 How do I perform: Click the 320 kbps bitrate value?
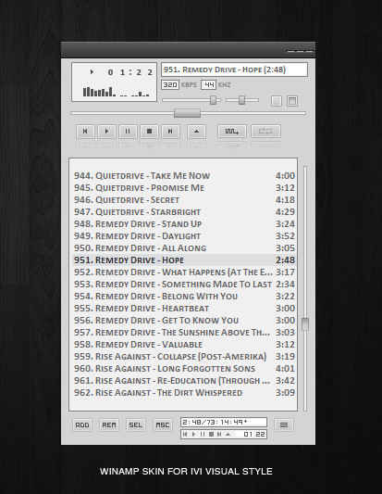pyautogui.click(x=170, y=84)
